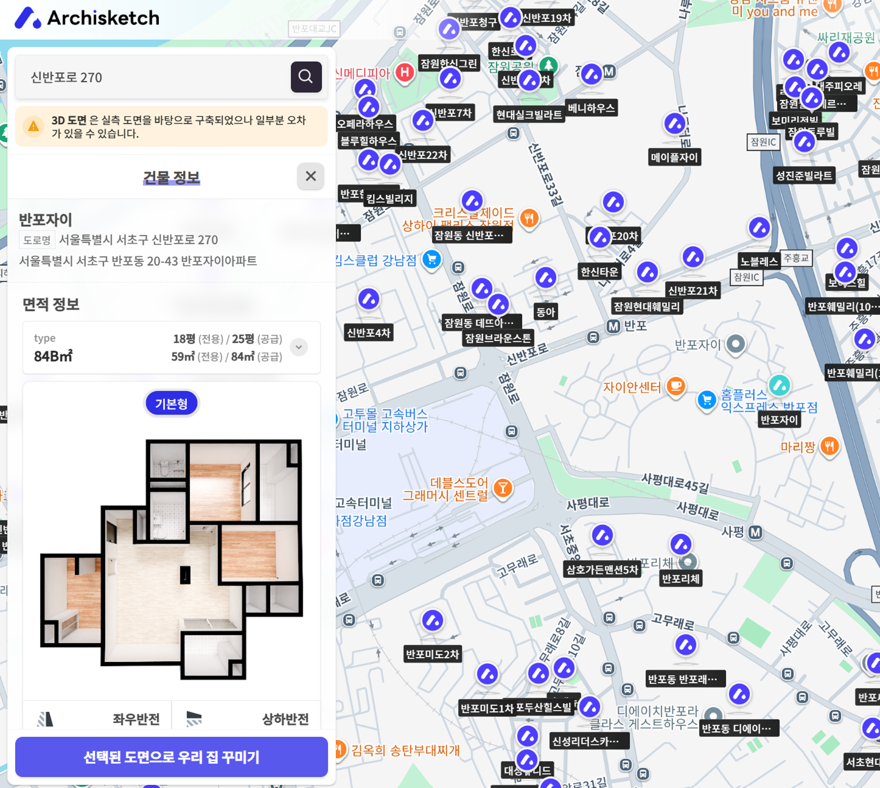Click the address search input field

pyautogui.click(x=152, y=77)
